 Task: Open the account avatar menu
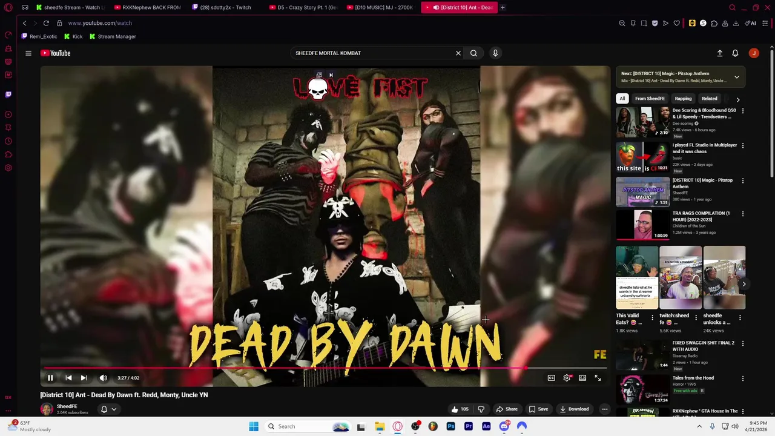click(x=754, y=53)
